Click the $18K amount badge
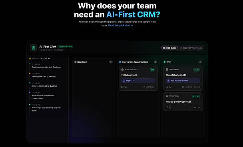Image resolution: width=243 pixels, height=147 pixels. coord(197,70)
